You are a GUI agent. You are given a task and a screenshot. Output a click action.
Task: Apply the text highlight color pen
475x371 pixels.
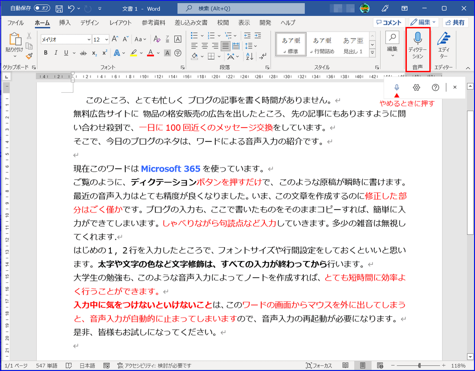tap(134, 53)
